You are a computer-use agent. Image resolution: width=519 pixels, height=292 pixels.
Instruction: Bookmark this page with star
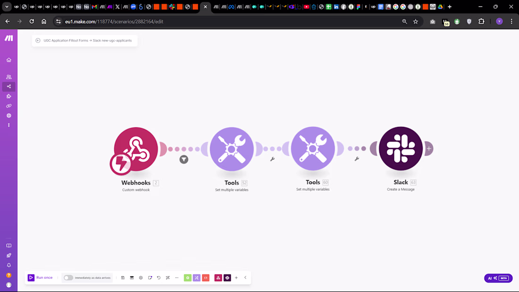tap(416, 22)
